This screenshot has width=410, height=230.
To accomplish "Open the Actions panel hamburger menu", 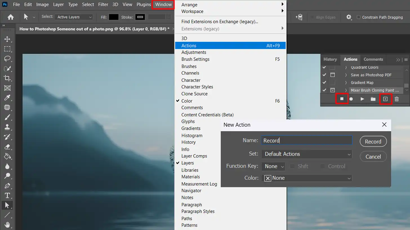I will coord(406,59).
